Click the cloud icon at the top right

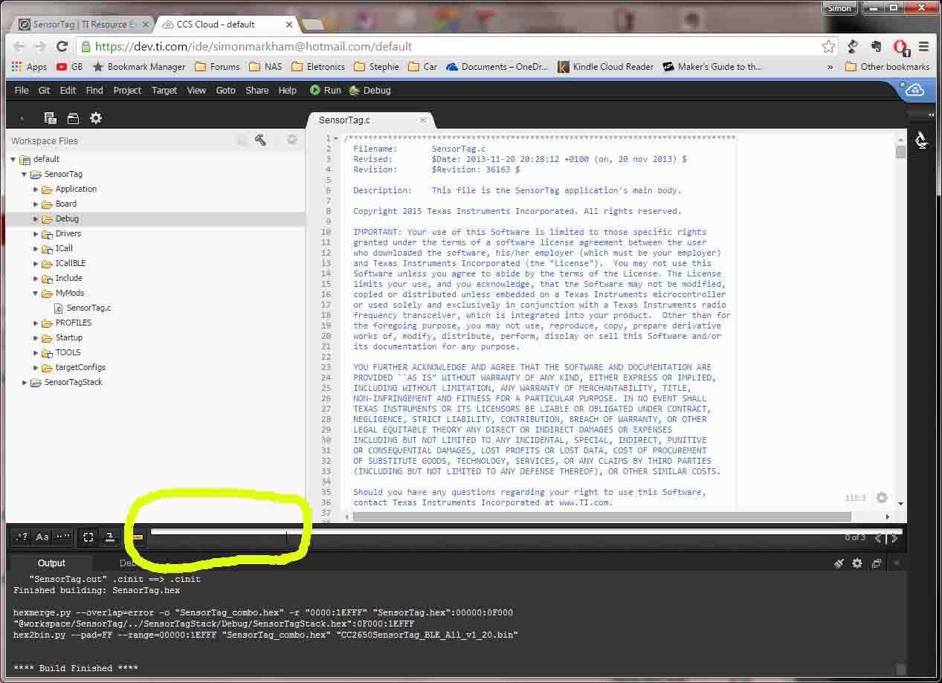[915, 91]
